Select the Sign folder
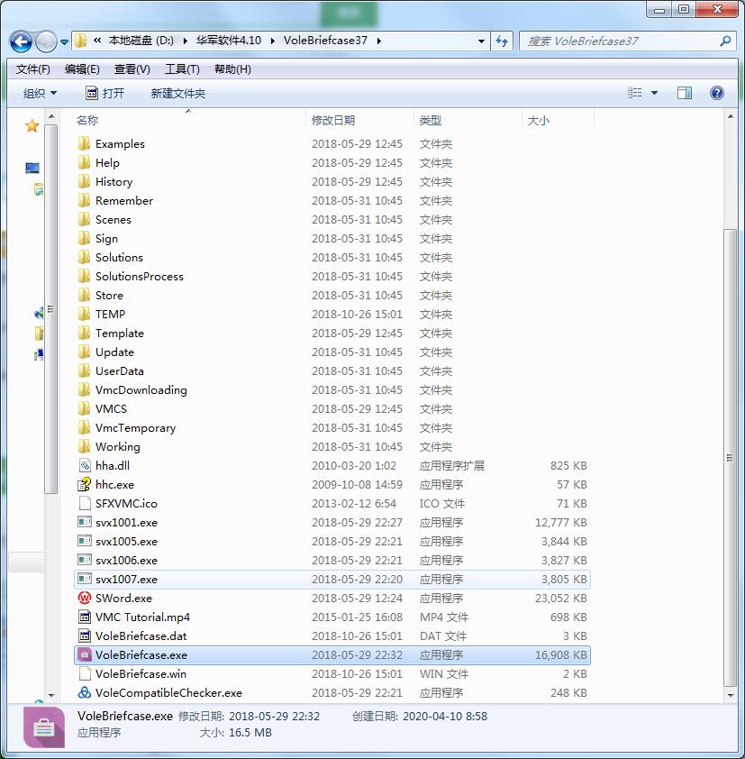This screenshot has height=759, width=745. (x=106, y=238)
